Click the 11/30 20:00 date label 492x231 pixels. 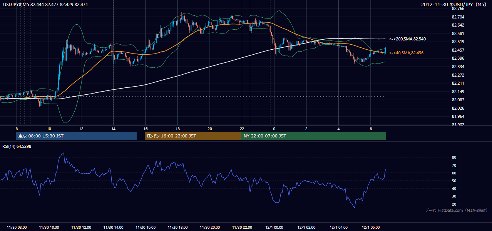[x=209, y=228]
